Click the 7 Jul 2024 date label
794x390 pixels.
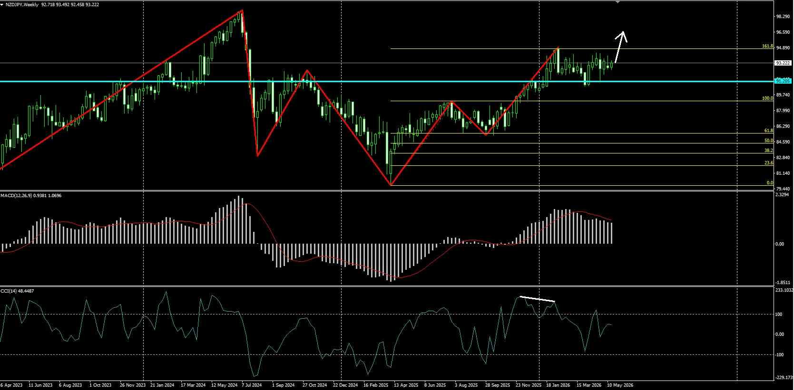[x=252, y=385]
